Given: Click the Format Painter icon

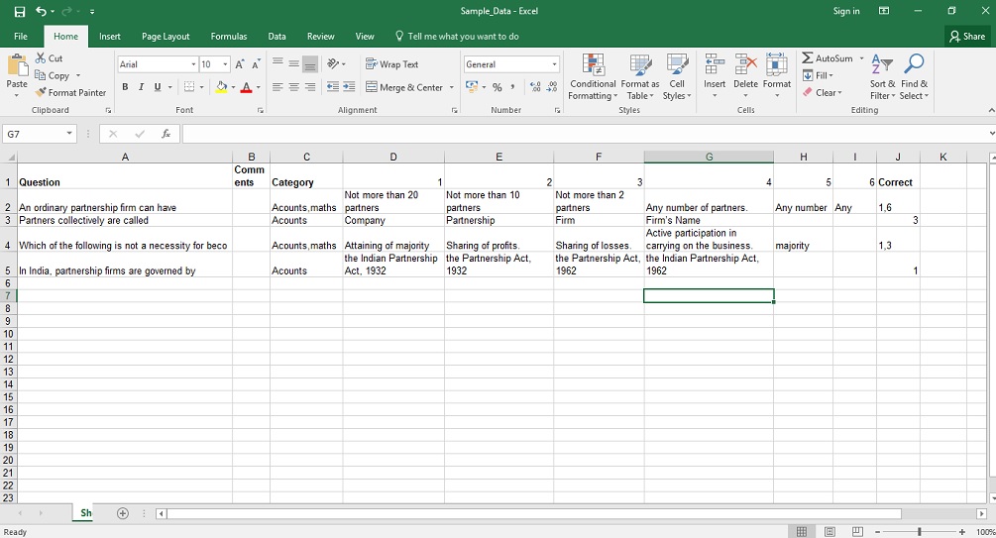Looking at the screenshot, I should click(41, 93).
